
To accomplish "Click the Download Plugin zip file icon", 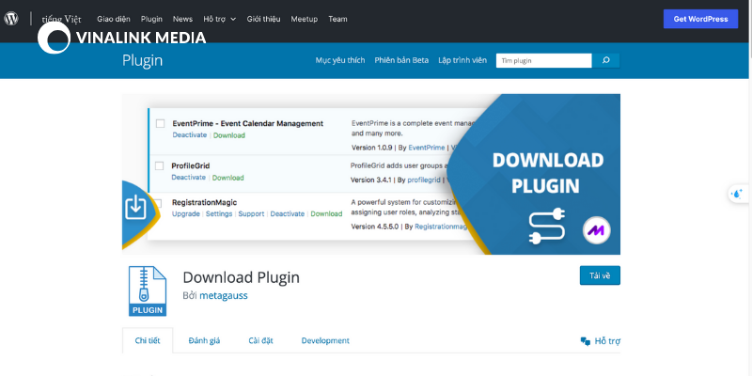I will tap(148, 291).
